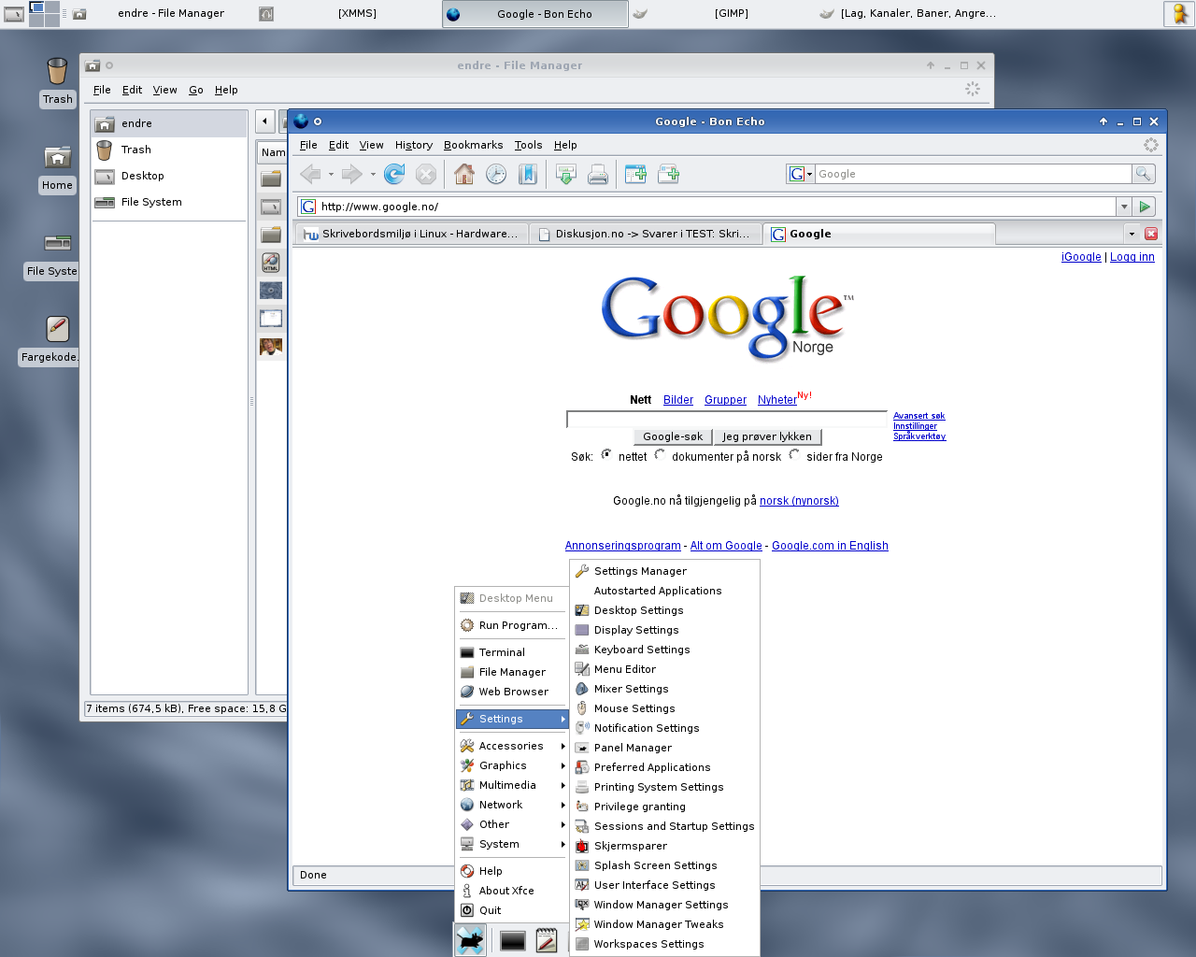Click the workspace switcher in top panel
The width and height of the screenshot is (1196, 957).
click(x=44, y=13)
